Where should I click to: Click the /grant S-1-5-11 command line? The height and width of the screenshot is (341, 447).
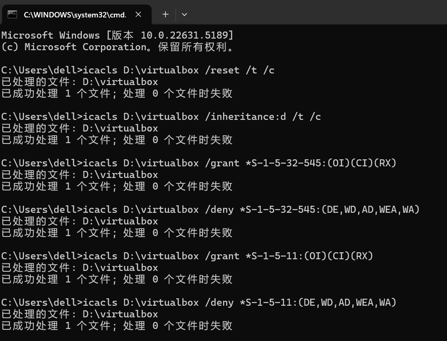183,256
